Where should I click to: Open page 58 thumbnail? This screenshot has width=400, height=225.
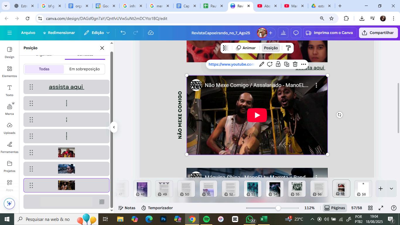[x=363, y=189]
